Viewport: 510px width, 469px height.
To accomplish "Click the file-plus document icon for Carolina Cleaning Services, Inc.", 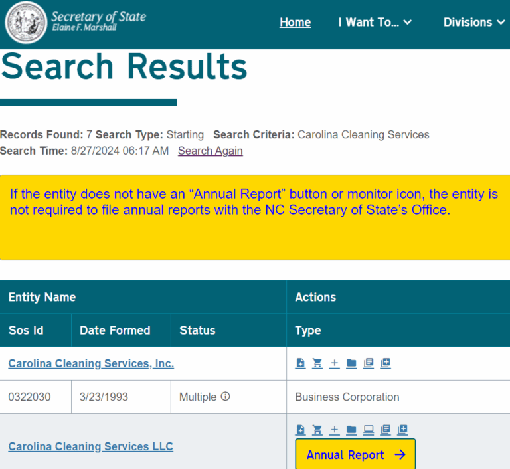I will [x=300, y=363].
